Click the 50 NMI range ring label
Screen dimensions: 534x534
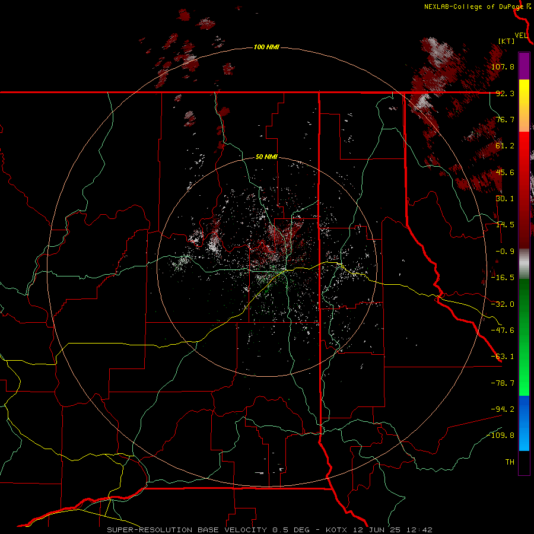click(266, 157)
